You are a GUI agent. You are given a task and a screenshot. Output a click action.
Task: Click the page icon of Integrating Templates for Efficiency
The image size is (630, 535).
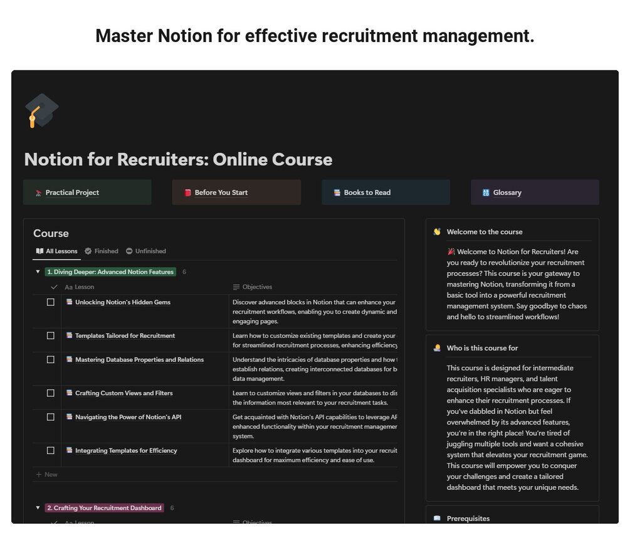[x=69, y=450]
